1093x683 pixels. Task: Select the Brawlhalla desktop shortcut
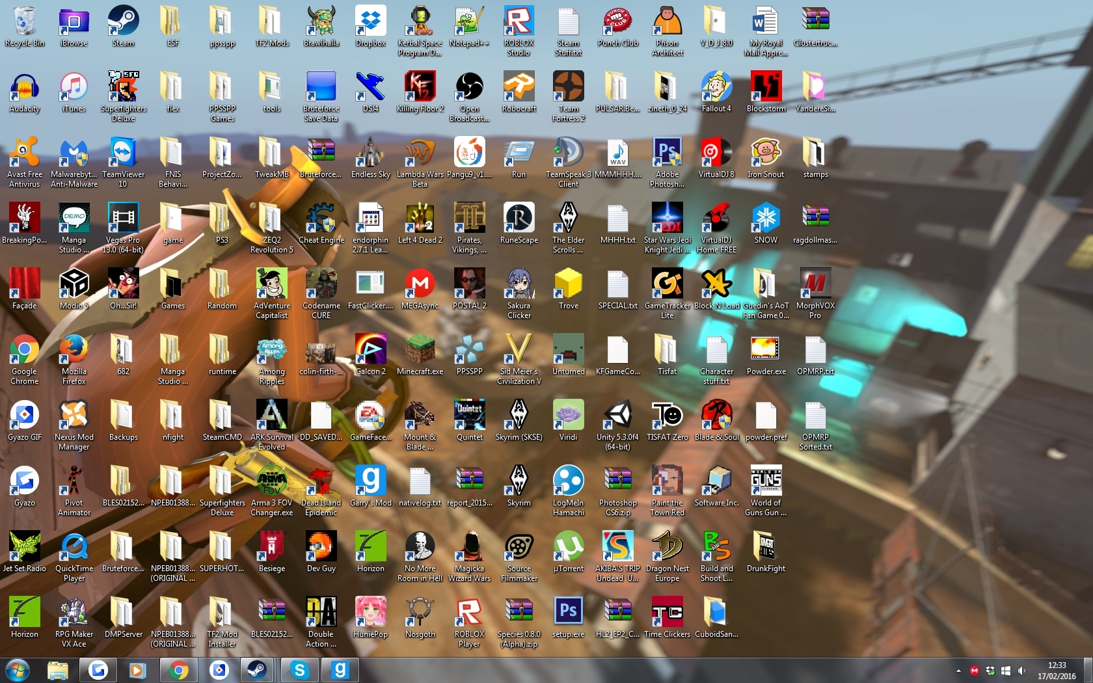coord(321,27)
